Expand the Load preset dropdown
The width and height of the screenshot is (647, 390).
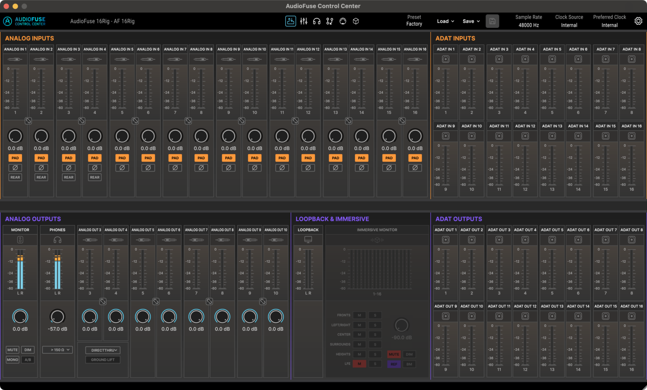445,21
